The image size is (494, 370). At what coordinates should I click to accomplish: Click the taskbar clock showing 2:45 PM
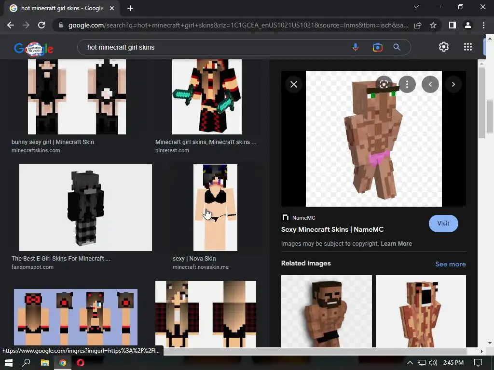(453, 363)
